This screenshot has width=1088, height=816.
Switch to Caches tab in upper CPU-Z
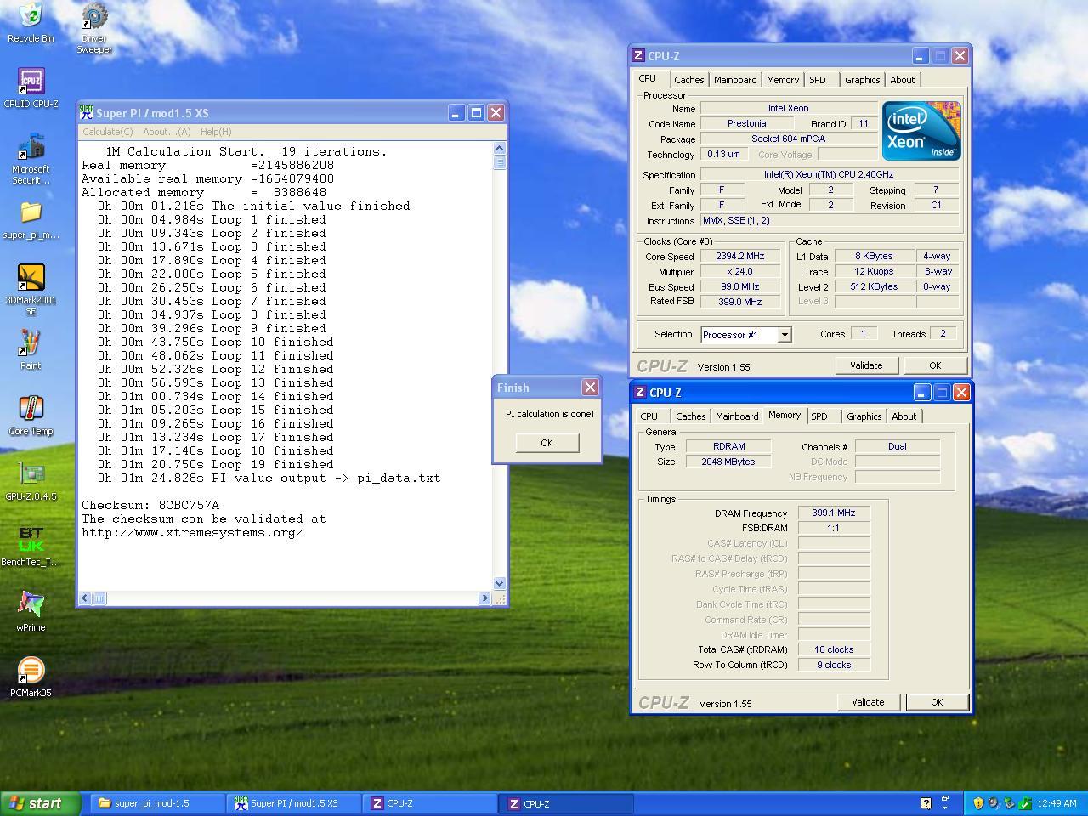point(689,80)
